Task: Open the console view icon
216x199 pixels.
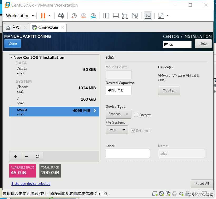Action: (x=148, y=16)
